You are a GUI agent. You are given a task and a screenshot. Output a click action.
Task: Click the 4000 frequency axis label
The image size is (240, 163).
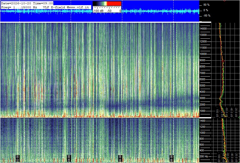tap(202, 92)
